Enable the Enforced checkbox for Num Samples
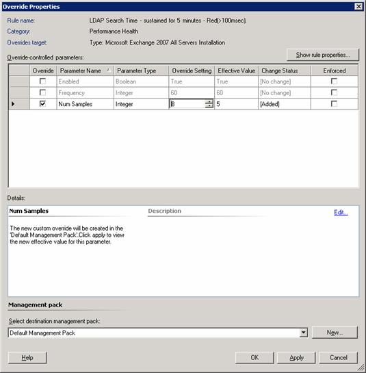Viewport: 366px width, 373px height. tap(334, 104)
